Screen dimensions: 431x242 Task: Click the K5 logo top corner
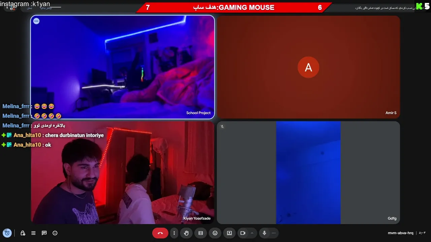(x=423, y=6)
